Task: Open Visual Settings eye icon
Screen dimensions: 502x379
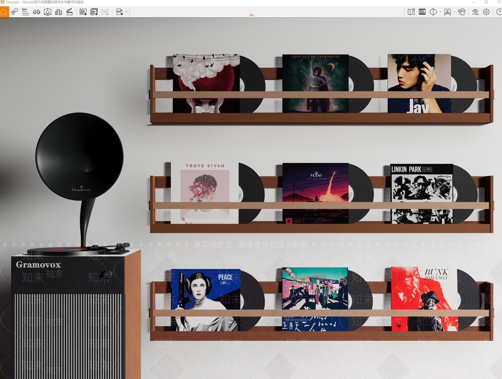Action: click(x=475, y=12)
